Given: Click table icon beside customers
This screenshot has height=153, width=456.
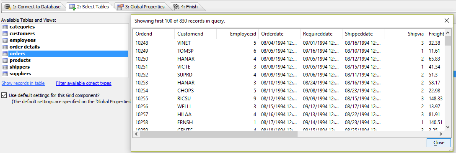Looking at the screenshot, I should [5, 34].
